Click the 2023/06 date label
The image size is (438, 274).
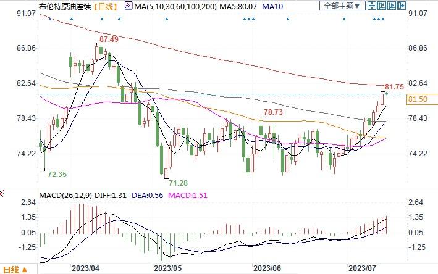[267, 268]
